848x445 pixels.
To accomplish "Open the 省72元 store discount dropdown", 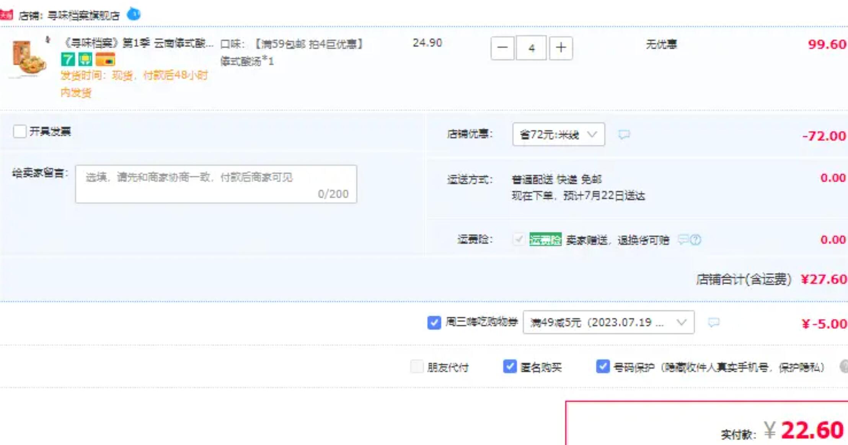I will pyautogui.click(x=559, y=134).
